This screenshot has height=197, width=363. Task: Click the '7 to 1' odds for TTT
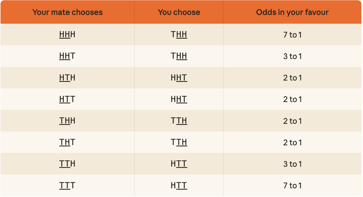tap(292, 186)
